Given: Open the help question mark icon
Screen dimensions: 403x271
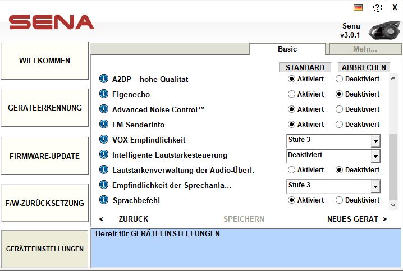Looking at the screenshot, I should pos(377,7).
